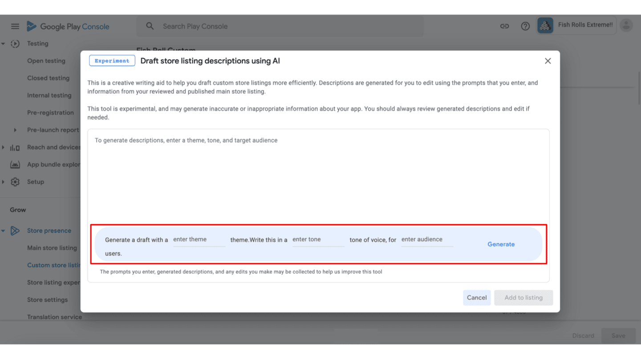Expand the Setup section arrow

3,182
